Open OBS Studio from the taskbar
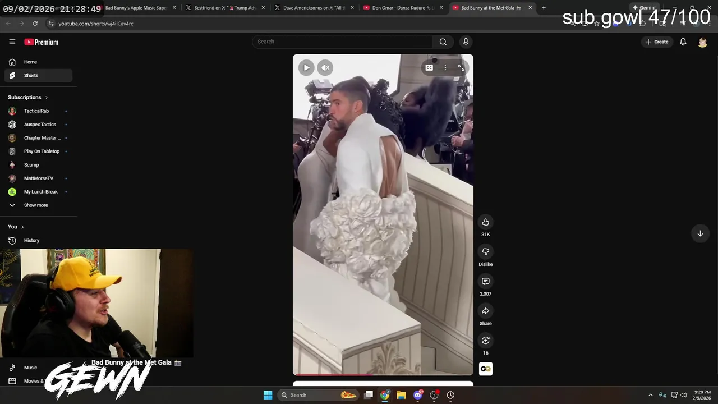 [434, 395]
